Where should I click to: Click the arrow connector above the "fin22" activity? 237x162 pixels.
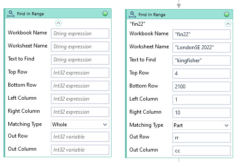[179, 4]
